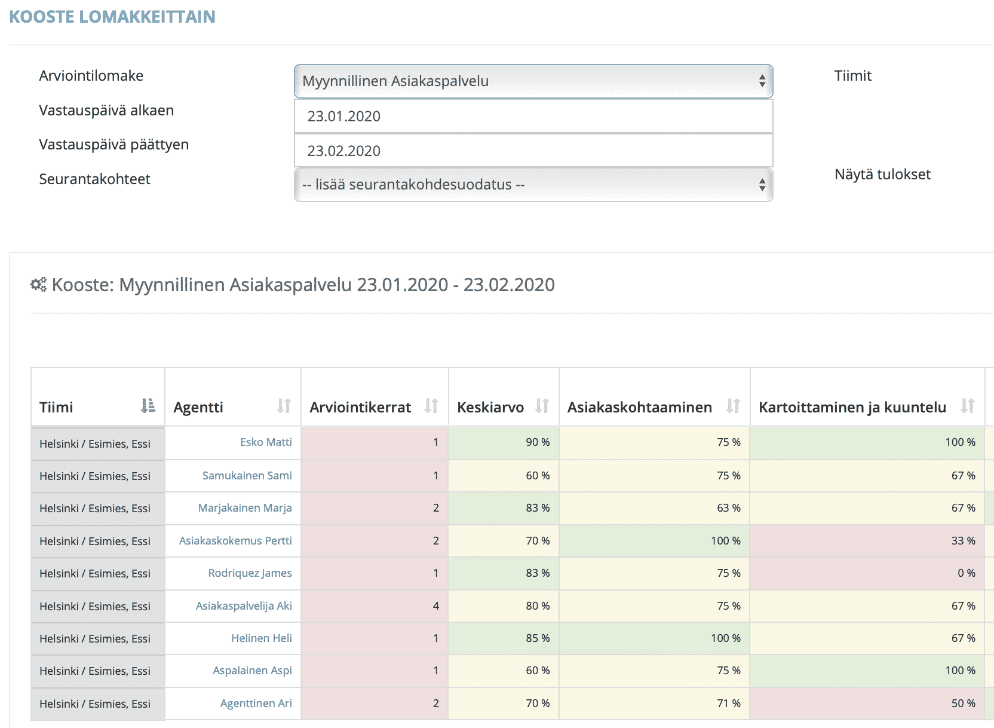Open agent Samukainen Sami link

247,476
